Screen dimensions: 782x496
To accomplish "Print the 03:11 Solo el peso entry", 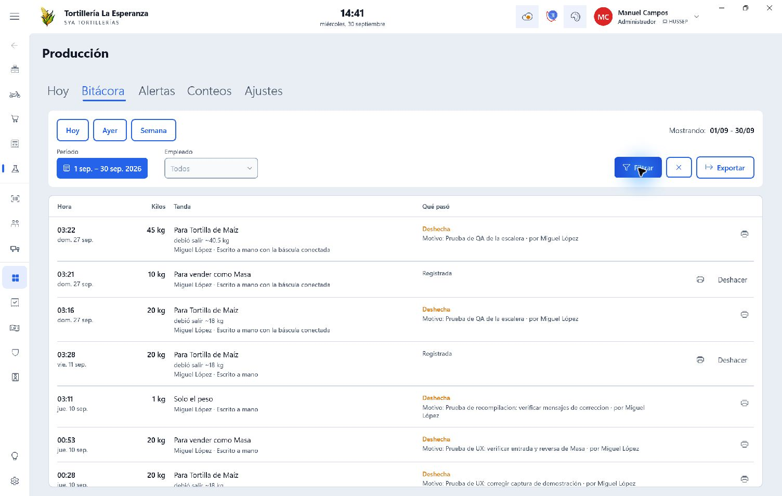I will tap(745, 403).
